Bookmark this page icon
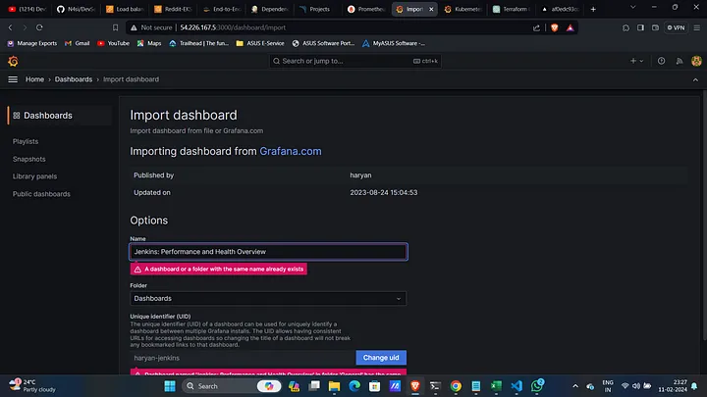707x397 pixels. tap(116, 27)
